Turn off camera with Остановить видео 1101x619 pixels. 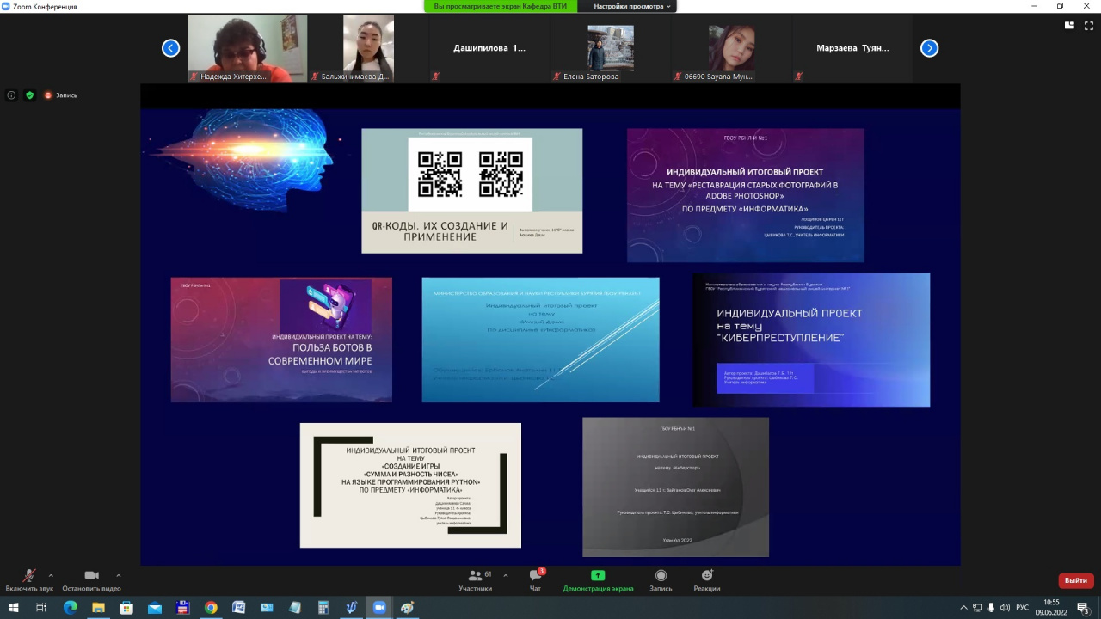(x=91, y=579)
